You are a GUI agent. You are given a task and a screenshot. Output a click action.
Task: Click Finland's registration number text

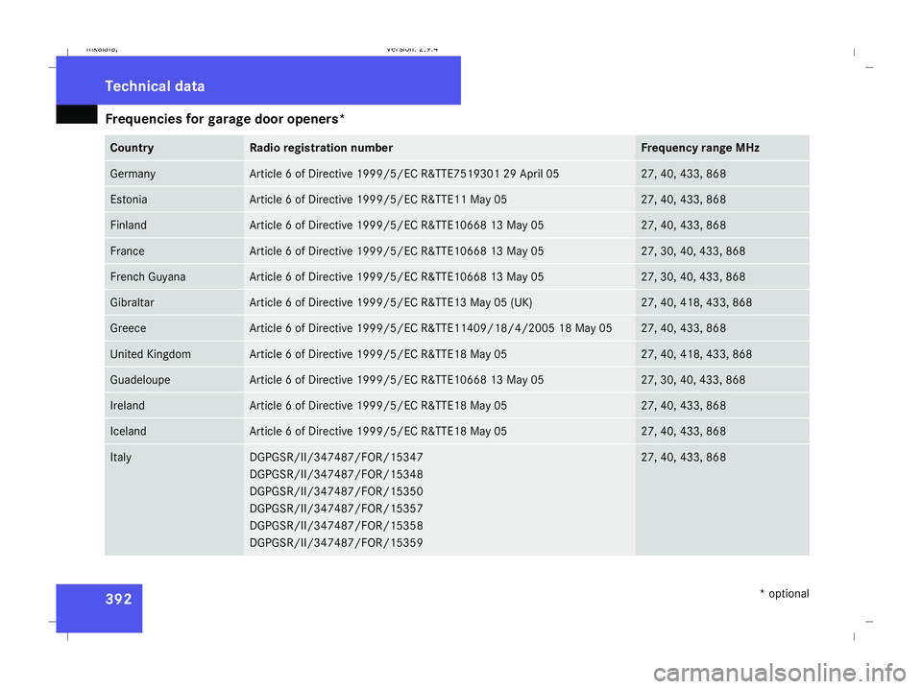pyautogui.click(x=397, y=226)
